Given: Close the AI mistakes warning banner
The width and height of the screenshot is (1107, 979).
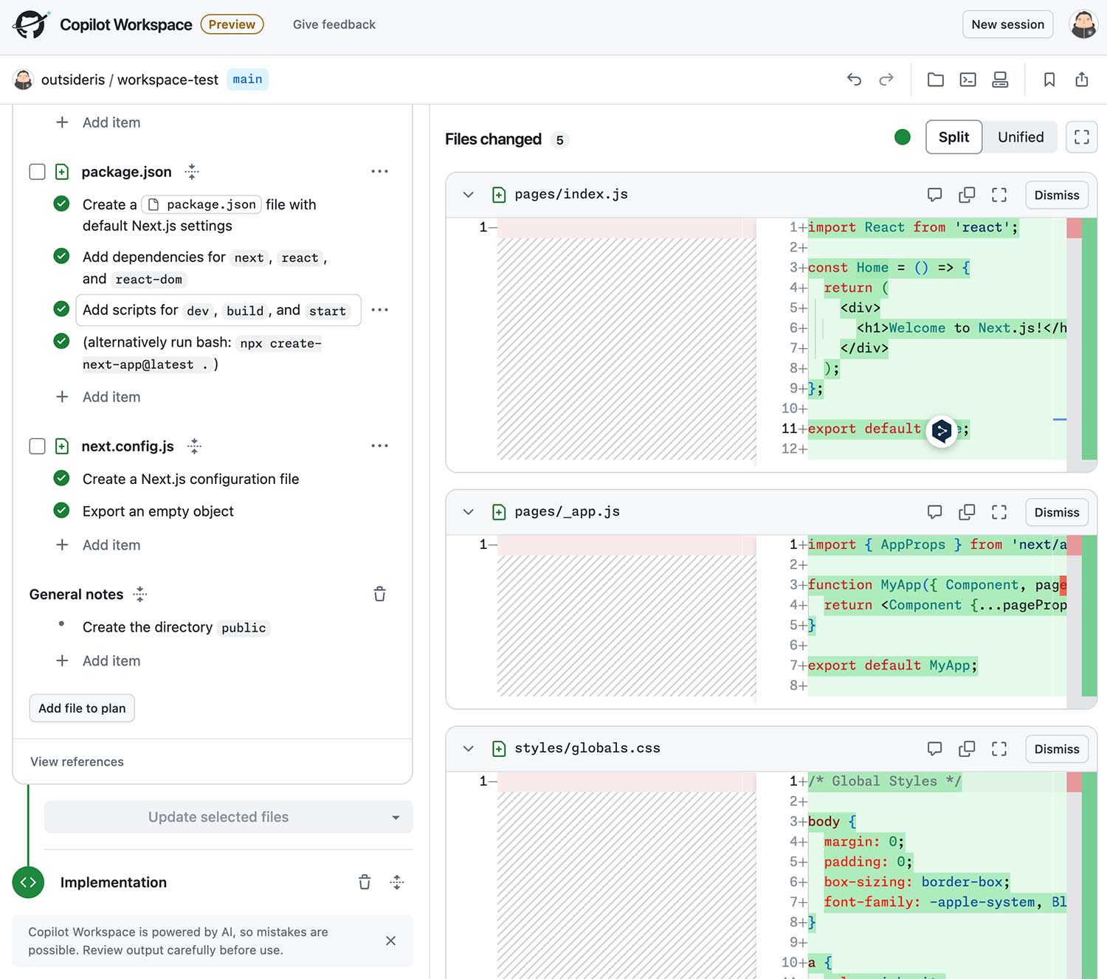Looking at the screenshot, I should coord(390,941).
